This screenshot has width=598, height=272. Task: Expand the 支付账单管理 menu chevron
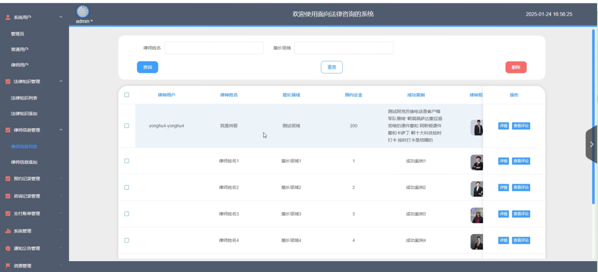61,213
